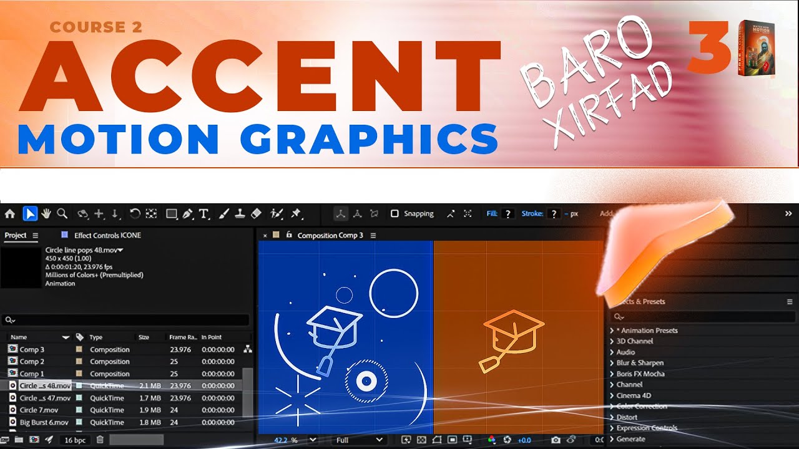This screenshot has height=449, width=799.
Task: Open the Full resolution dropdown
Action: point(360,440)
